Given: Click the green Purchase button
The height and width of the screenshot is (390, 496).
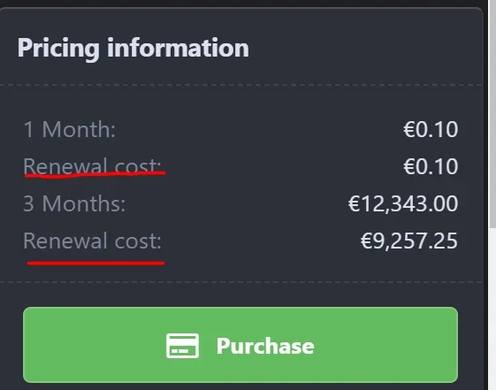Looking at the screenshot, I should pyautogui.click(x=240, y=345).
